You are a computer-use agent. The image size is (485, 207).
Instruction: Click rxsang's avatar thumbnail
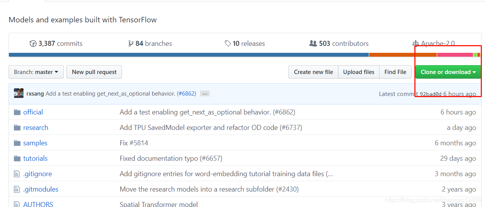[19, 93]
